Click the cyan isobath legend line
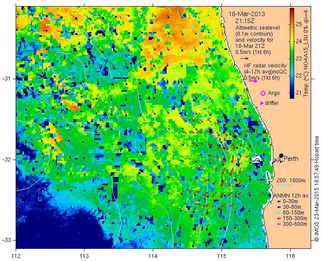The image size is (322, 261). pyautogui.click(x=284, y=185)
